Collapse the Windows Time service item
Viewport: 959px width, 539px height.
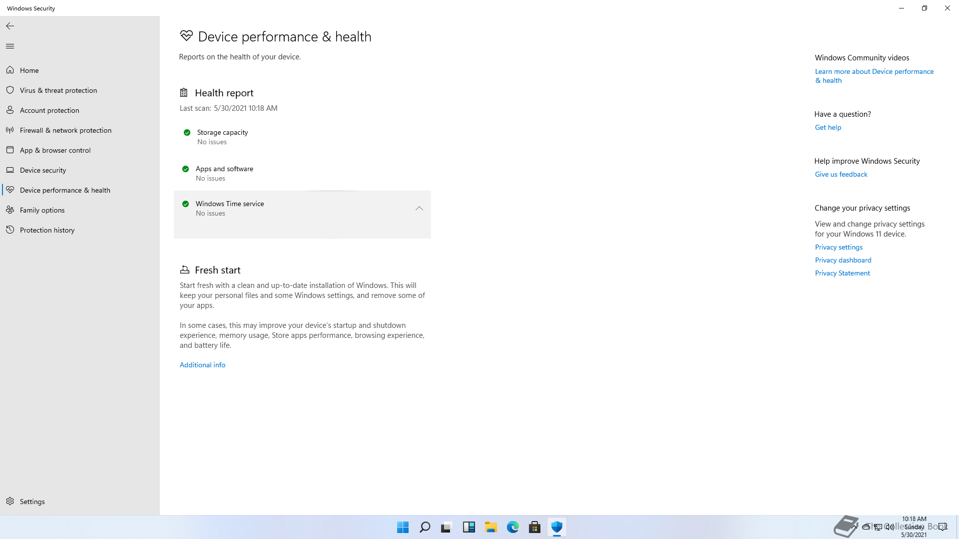click(x=419, y=209)
